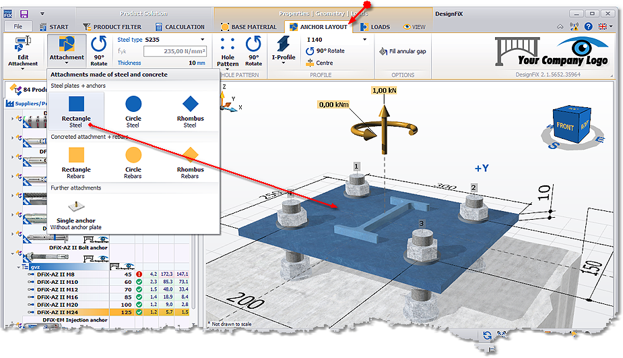Pick Rhombus Rebars concreted attachment
Image resolution: width=623 pixels, height=358 pixels.
coord(191,162)
